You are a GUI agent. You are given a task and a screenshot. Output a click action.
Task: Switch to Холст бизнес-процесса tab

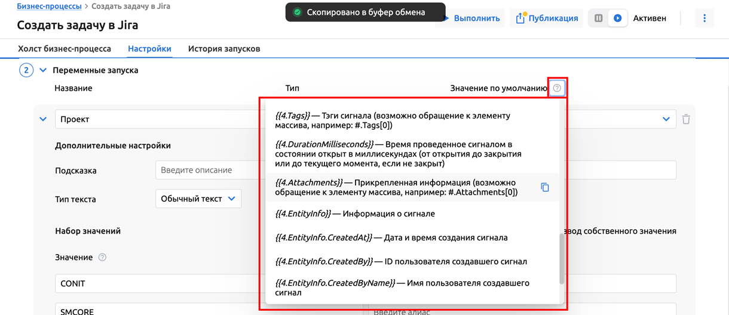click(x=65, y=48)
